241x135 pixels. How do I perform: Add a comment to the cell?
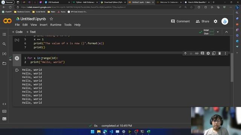[x=202, y=53]
